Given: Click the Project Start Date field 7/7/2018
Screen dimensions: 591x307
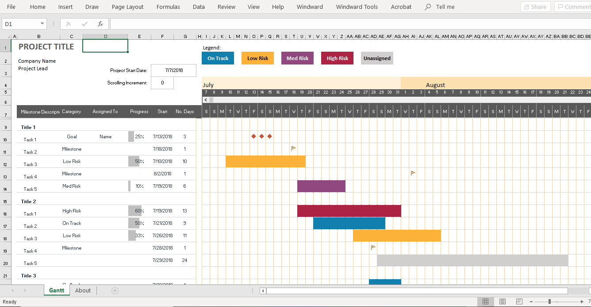Looking at the screenshot, I should coord(173,70).
